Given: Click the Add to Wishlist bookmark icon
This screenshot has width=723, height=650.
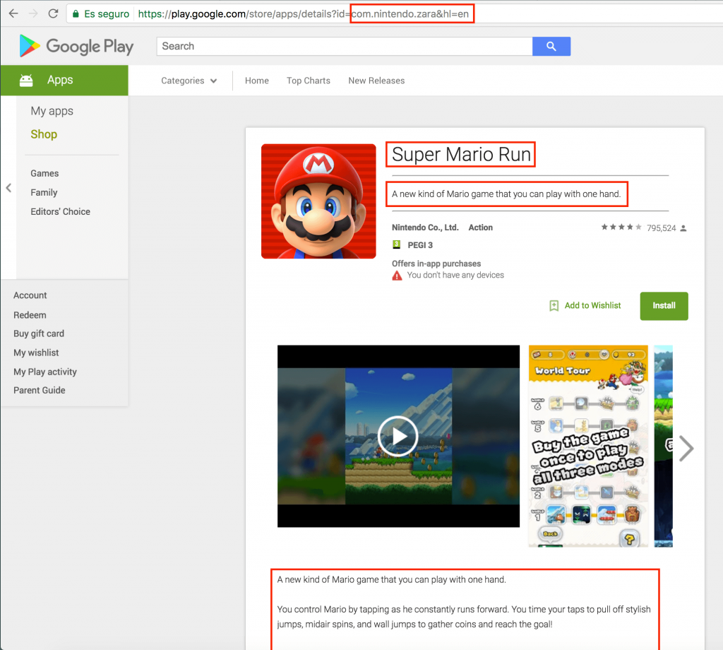Looking at the screenshot, I should coord(554,305).
